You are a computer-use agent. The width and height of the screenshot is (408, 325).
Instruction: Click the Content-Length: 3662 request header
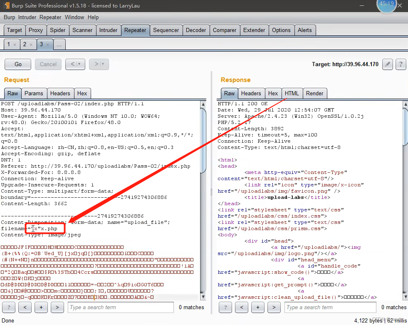pyautogui.click(x=34, y=203)
